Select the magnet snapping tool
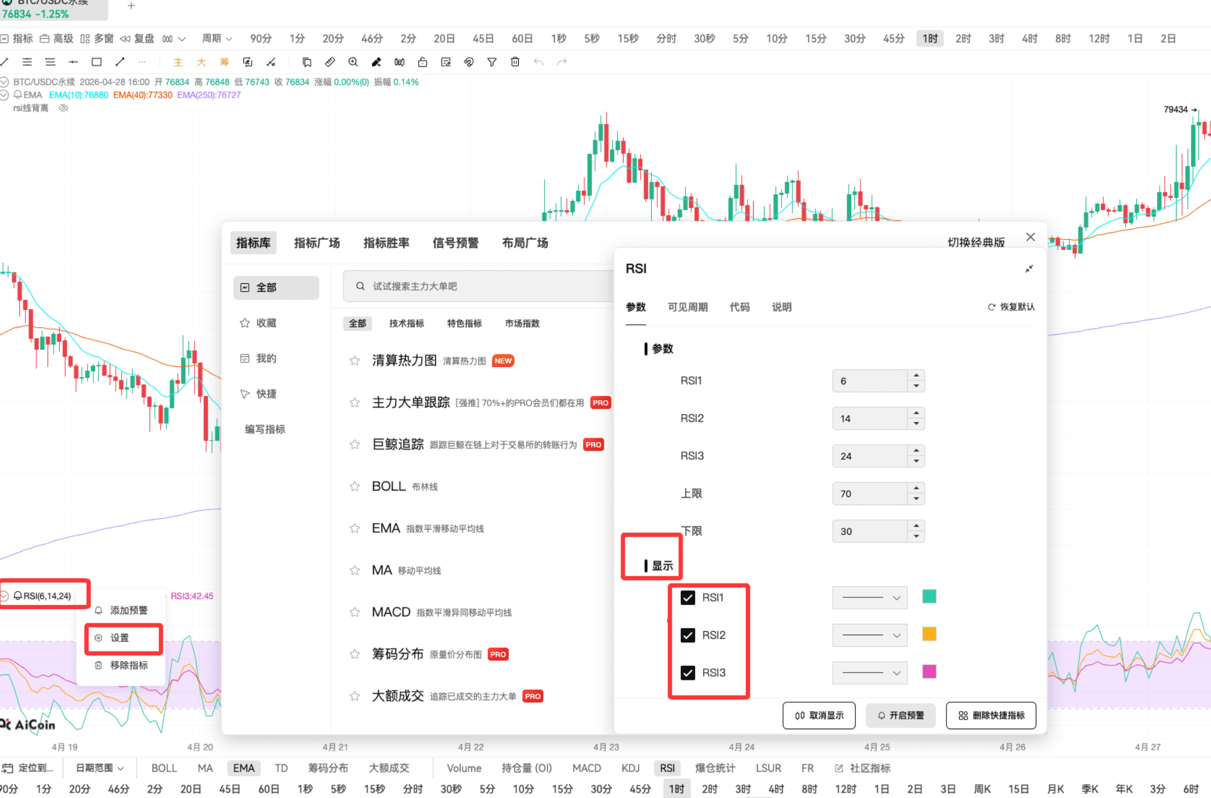The width and height of the screenshot is (1211, 798). 469,61
